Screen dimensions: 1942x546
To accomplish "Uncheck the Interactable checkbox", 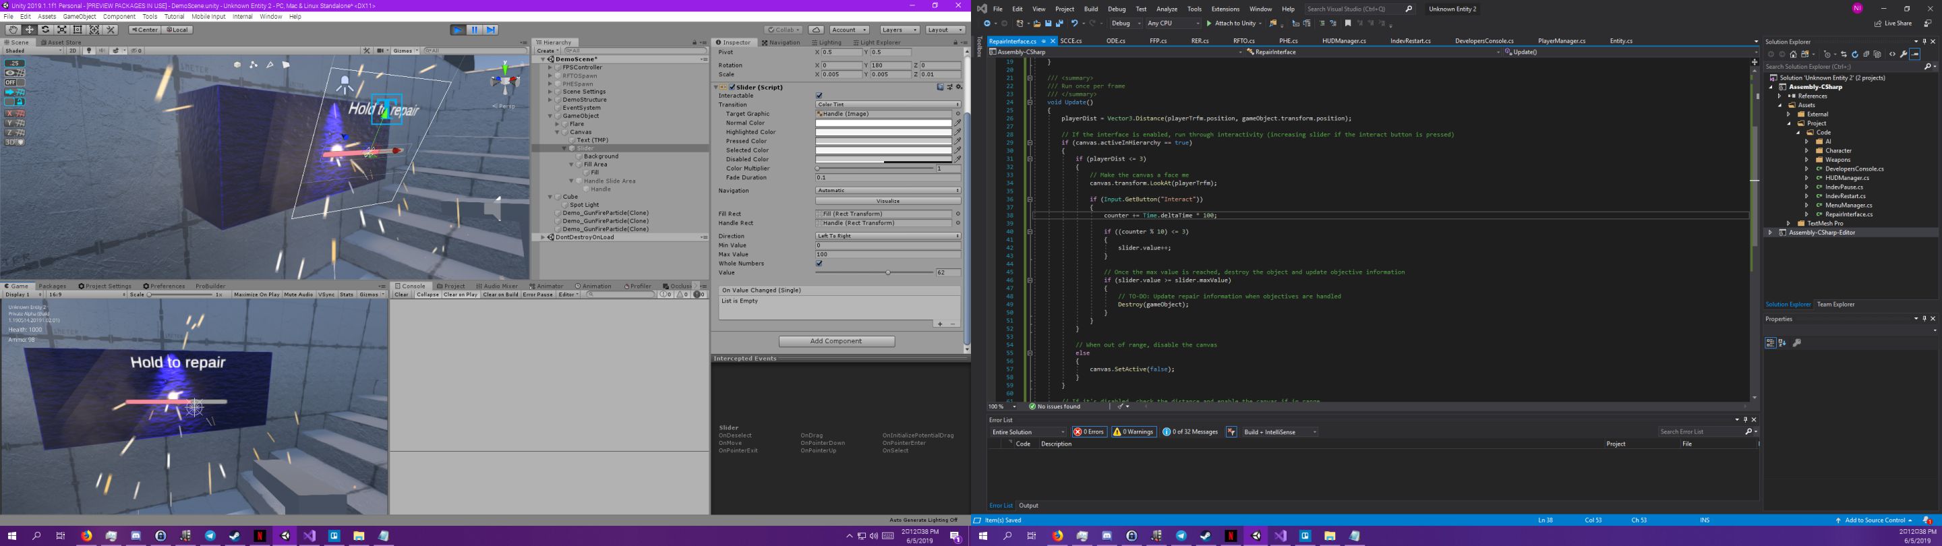I will (819, 96).
